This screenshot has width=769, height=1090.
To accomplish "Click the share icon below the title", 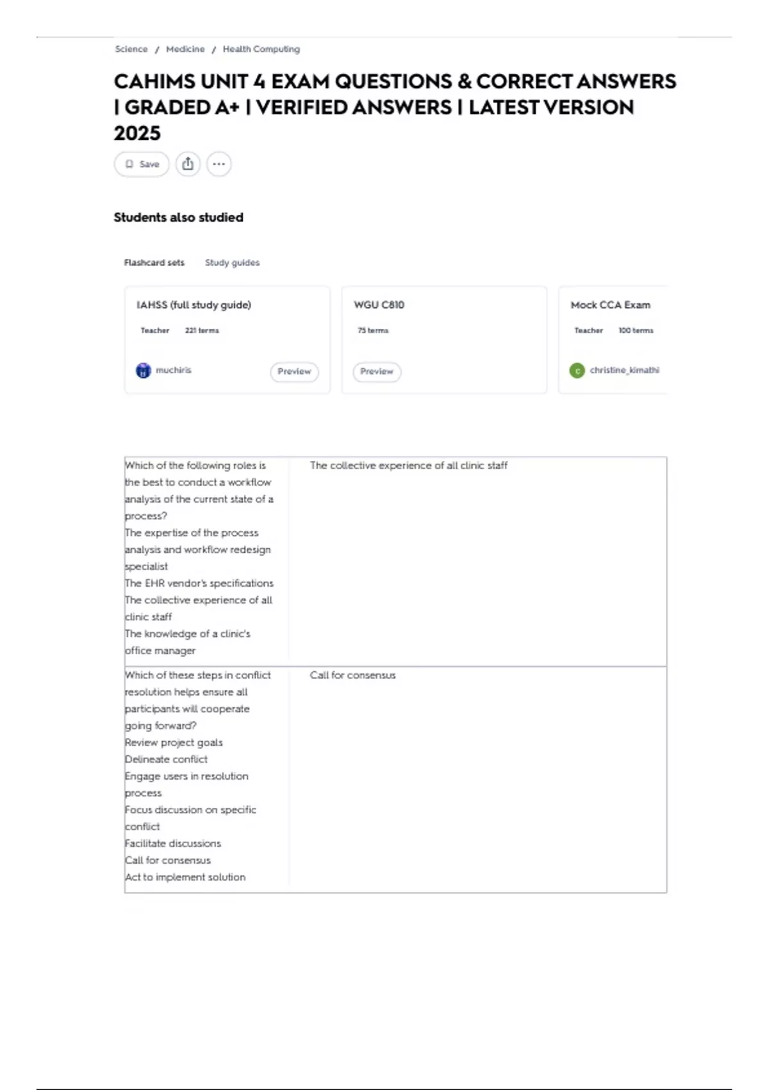I will 188,164.
